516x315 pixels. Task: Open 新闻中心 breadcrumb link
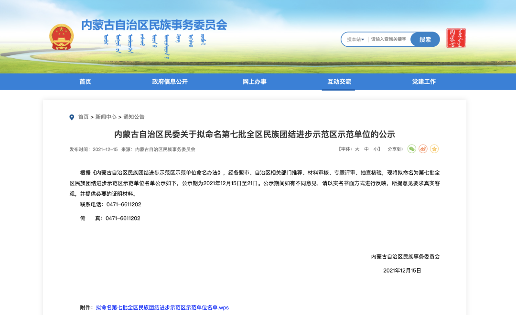106,117
